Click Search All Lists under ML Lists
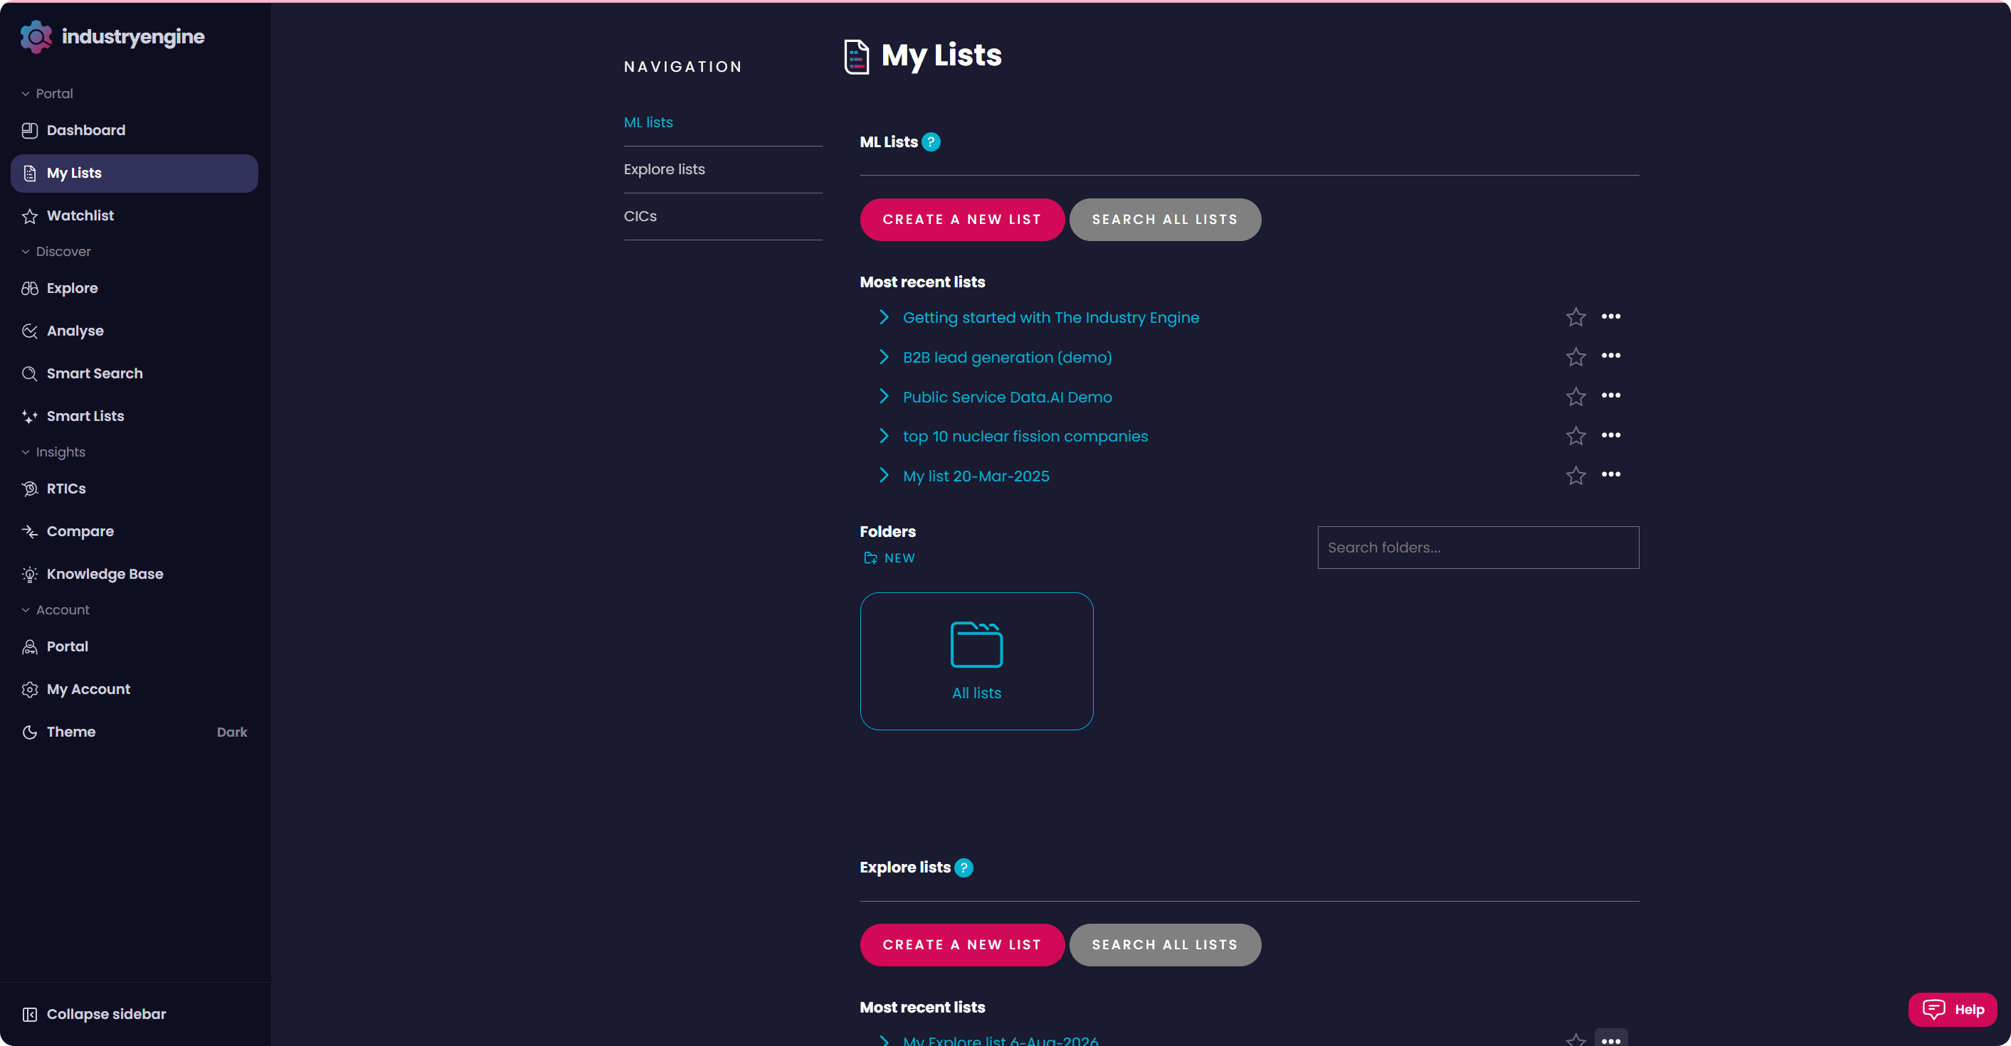 click(1165, 219)
